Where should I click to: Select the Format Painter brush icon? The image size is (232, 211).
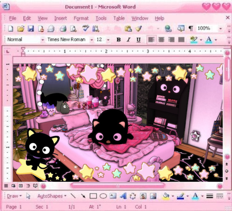coord(138,28)
